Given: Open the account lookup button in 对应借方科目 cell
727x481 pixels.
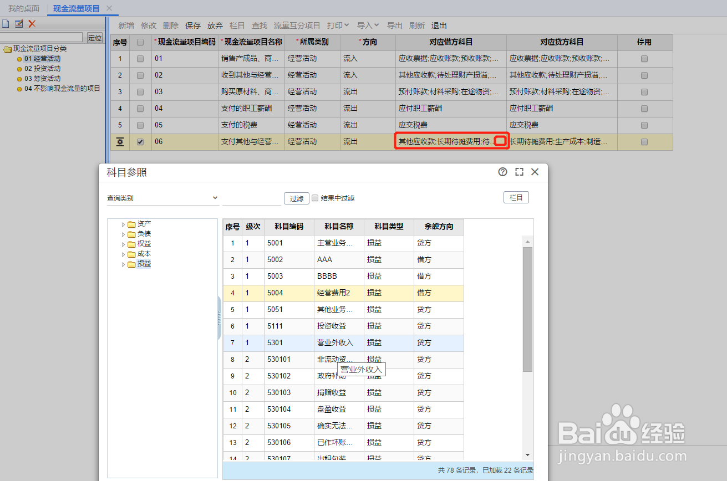Looking at the screenshot, I should 500,141.
